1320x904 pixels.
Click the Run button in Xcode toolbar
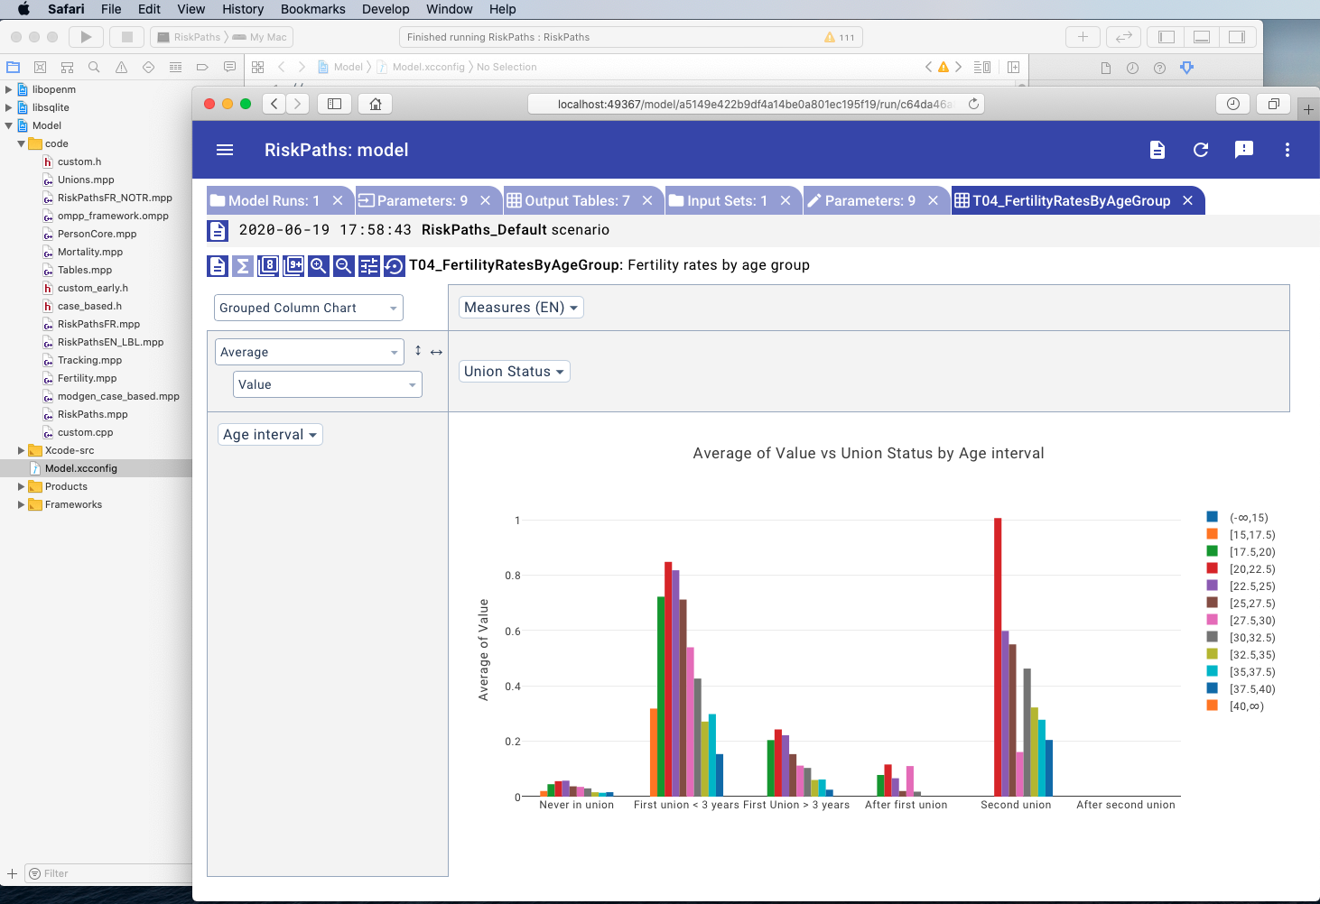pyautogui.click(x=86, y=37)
